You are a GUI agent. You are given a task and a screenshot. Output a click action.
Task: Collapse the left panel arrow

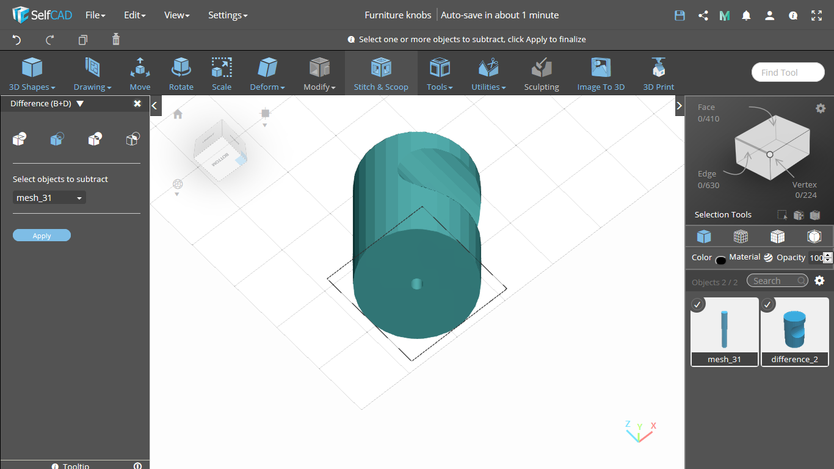pyautogui.click(x=155, y=106)
